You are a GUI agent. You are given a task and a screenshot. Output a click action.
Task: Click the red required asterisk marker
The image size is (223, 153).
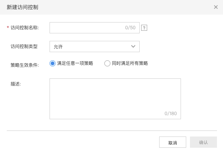click(x=8, y=27)
